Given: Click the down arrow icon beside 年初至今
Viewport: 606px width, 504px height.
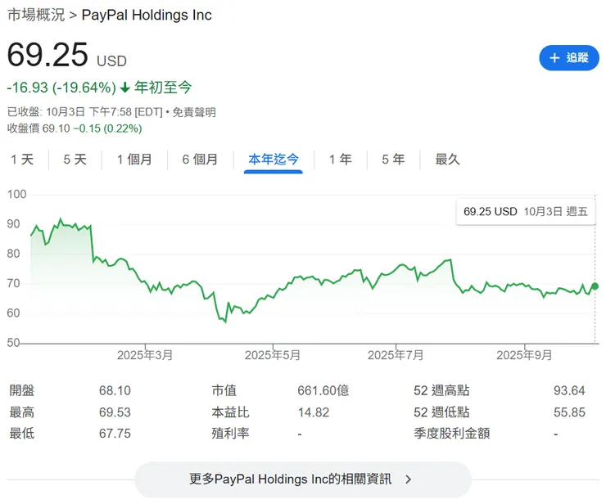Looking at the screenshot, I should [x=124, y=88].
